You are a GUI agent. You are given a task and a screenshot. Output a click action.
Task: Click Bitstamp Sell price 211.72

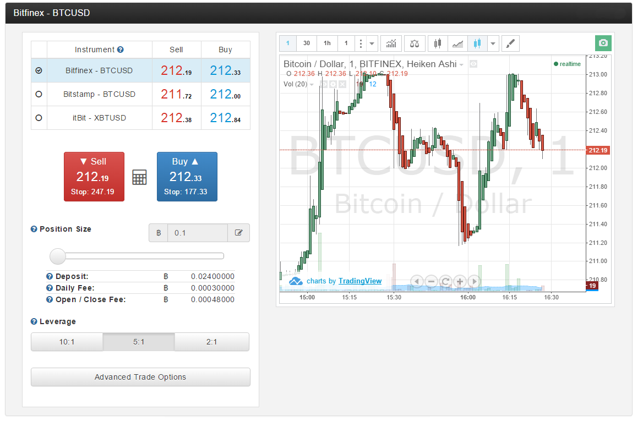coord(176,94)
